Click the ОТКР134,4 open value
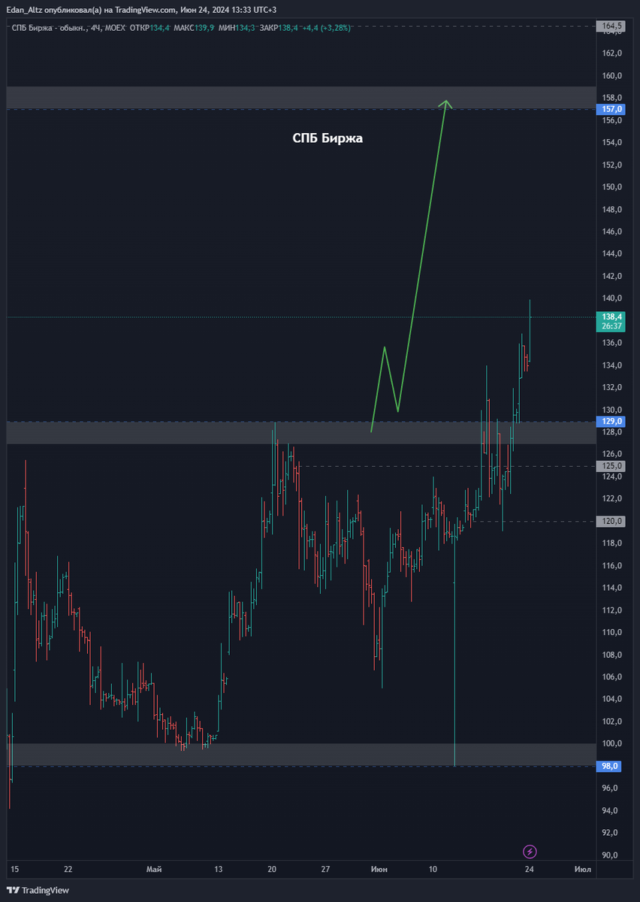Viewport: 640px width, 902px height. pos(149,28)
